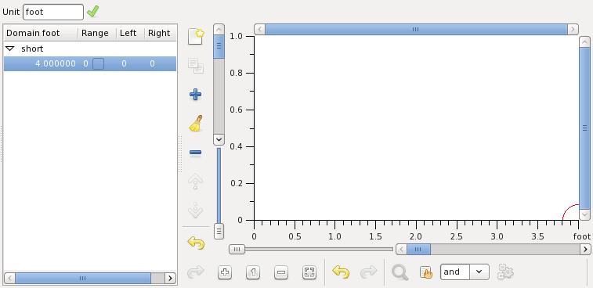Click the 'Right' column header

161,33
